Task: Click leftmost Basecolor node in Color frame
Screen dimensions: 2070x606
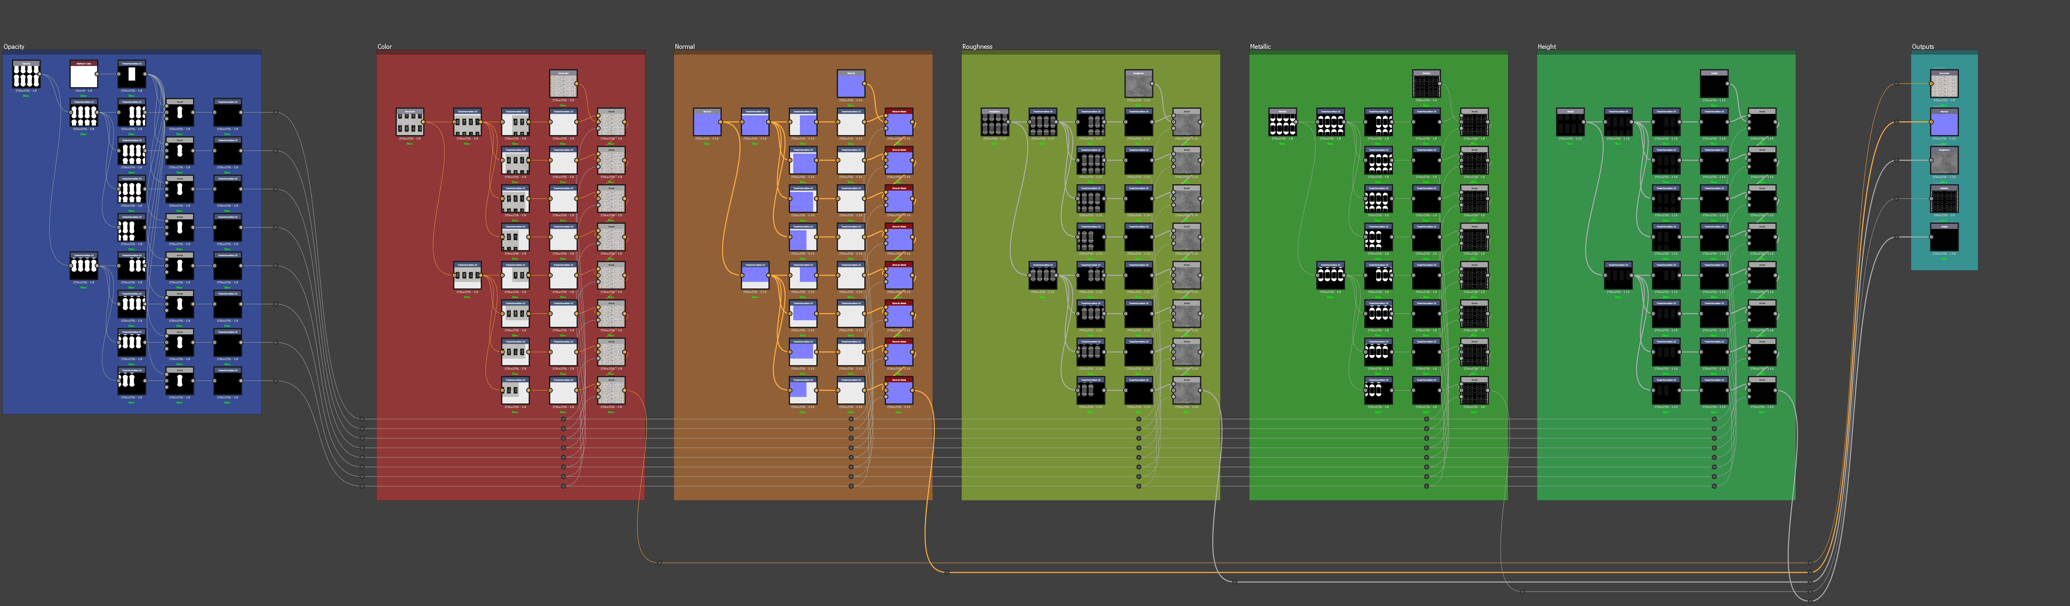Action: (410, 123)
